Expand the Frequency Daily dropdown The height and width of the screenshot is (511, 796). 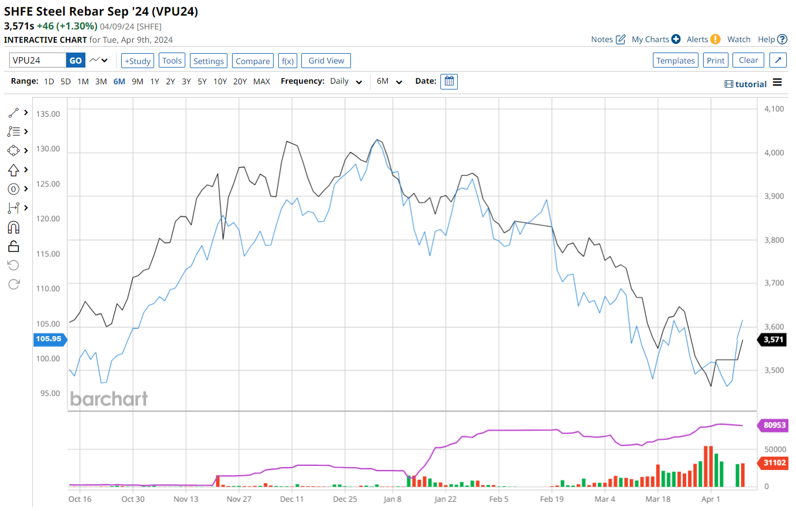tap(346, 81)
